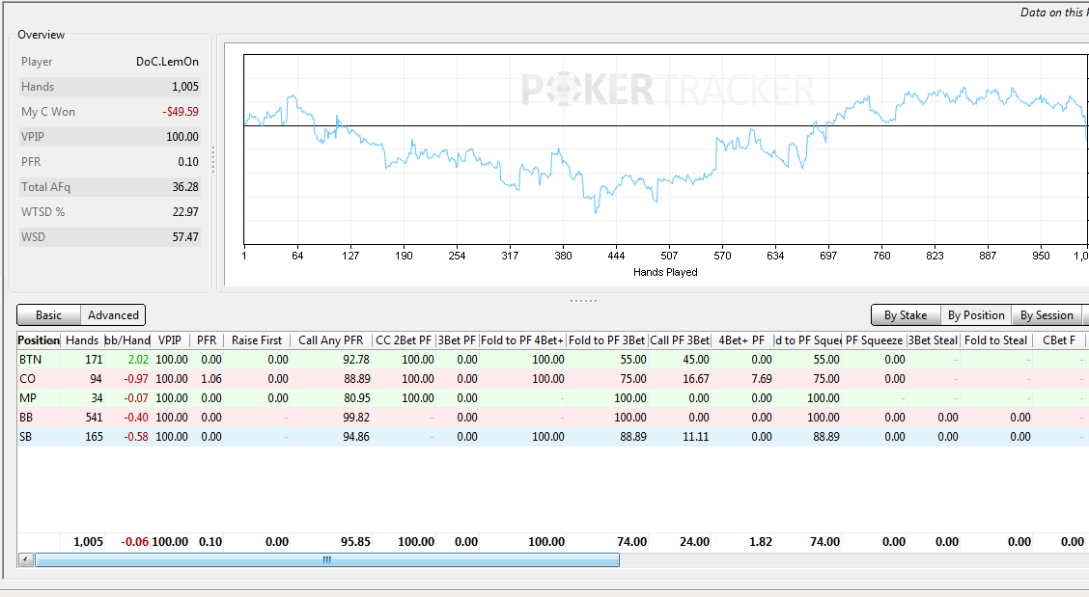Image resolution: width=1089 pixels, height=597 pixels.
Task: Click the Fold to PF 3Bet header
Action: (607, 340)
